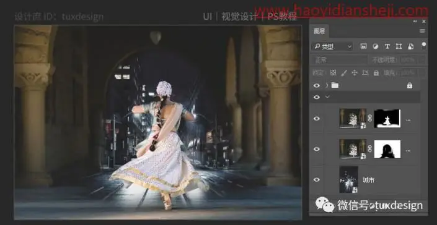Collapse the expanded group chevron
Viewport: 437px width, 225px height.
point(327,97)
